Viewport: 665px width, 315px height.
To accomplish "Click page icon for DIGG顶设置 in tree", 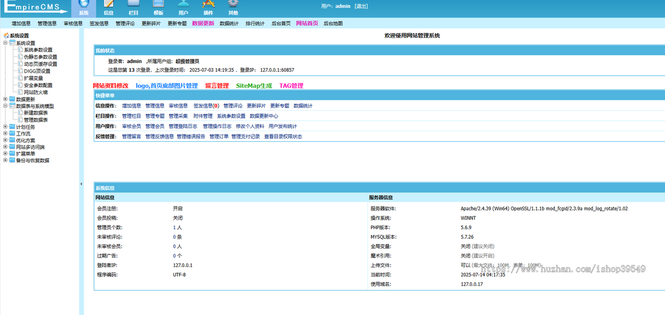I will click(x=20, y=71).
